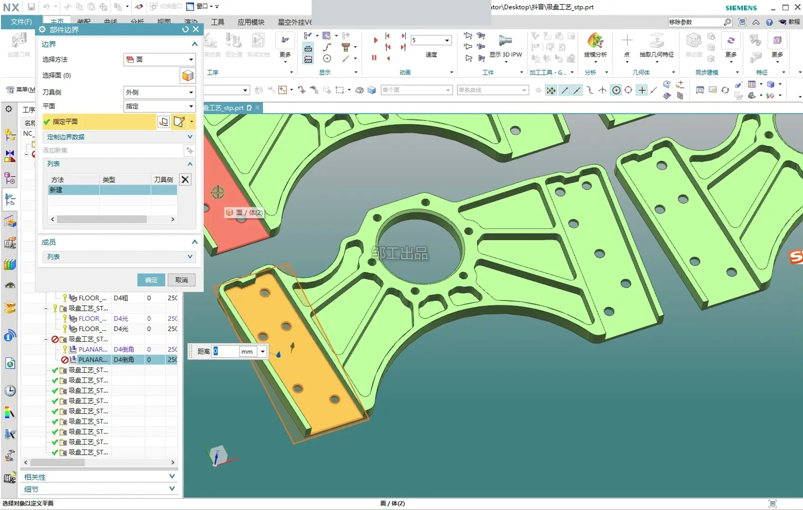Viewport: 803px width, 510px height.
Task: Open the 平面 dropdown set to 指定
Action: click(x=159, y=106)
